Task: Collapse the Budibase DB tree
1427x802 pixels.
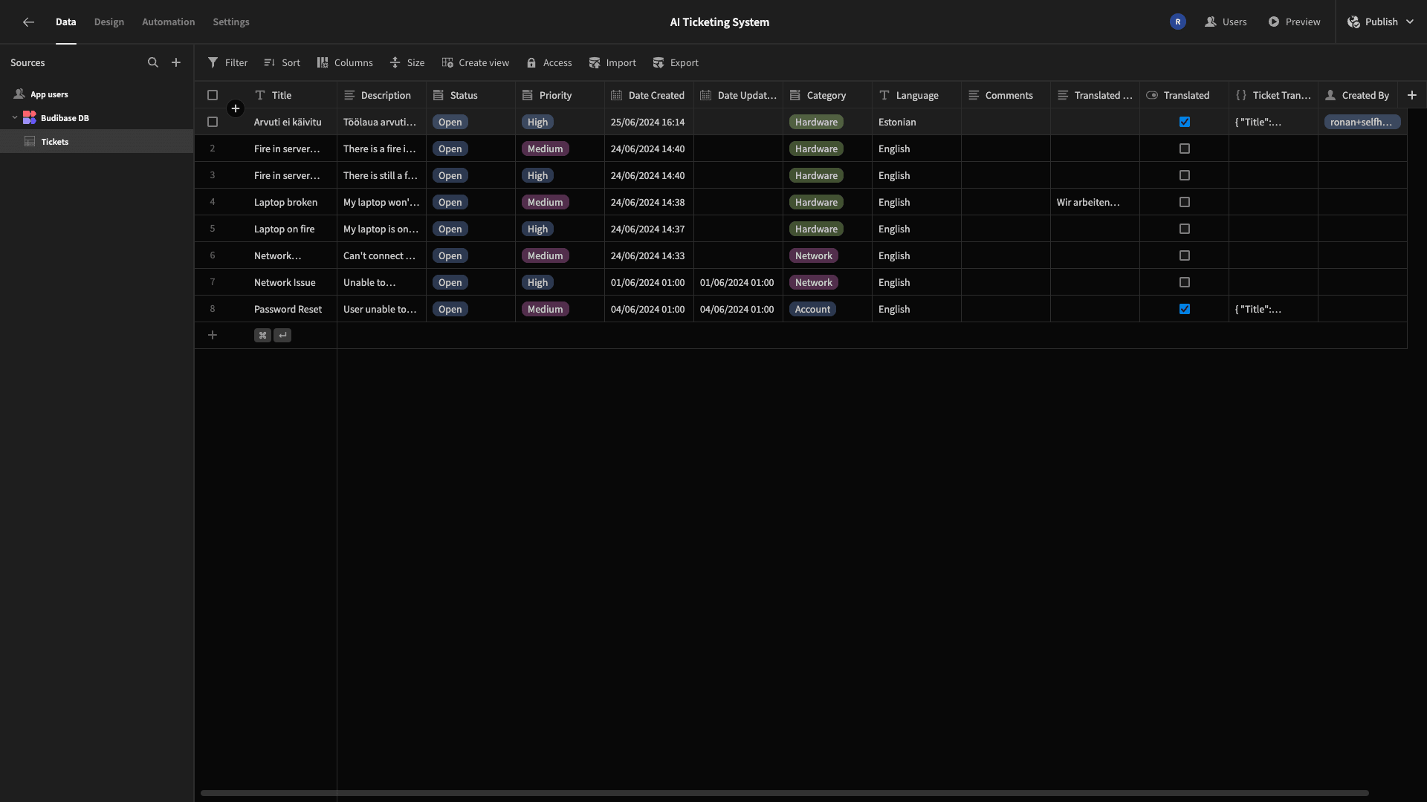Action: pos(14,117)
